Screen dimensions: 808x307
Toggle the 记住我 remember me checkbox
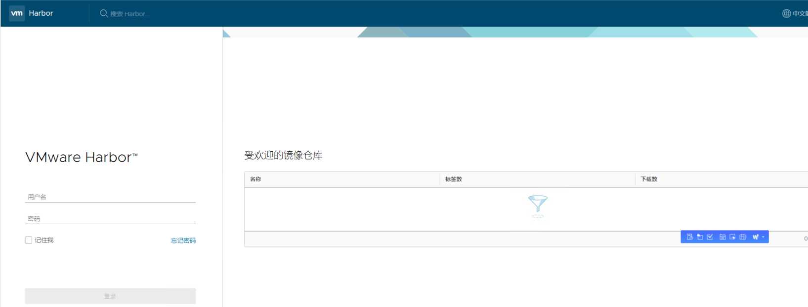tap(29, 240)
